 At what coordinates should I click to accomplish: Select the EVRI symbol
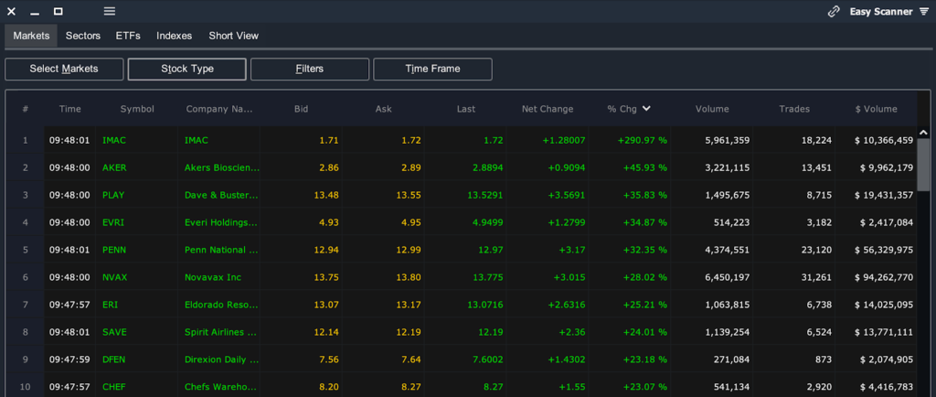[x=113, y=222]
